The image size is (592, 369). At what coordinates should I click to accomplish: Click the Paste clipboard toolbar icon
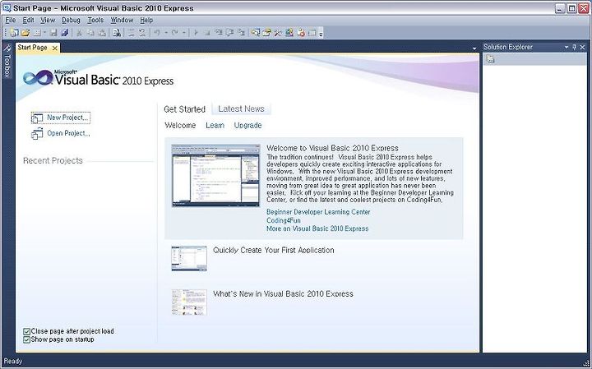click(x=102, y=33)
